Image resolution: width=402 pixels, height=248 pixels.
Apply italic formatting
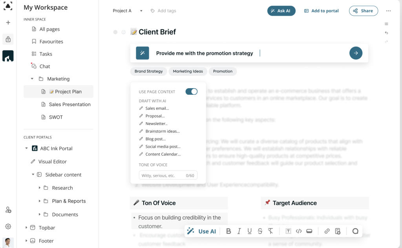(239, 232)
